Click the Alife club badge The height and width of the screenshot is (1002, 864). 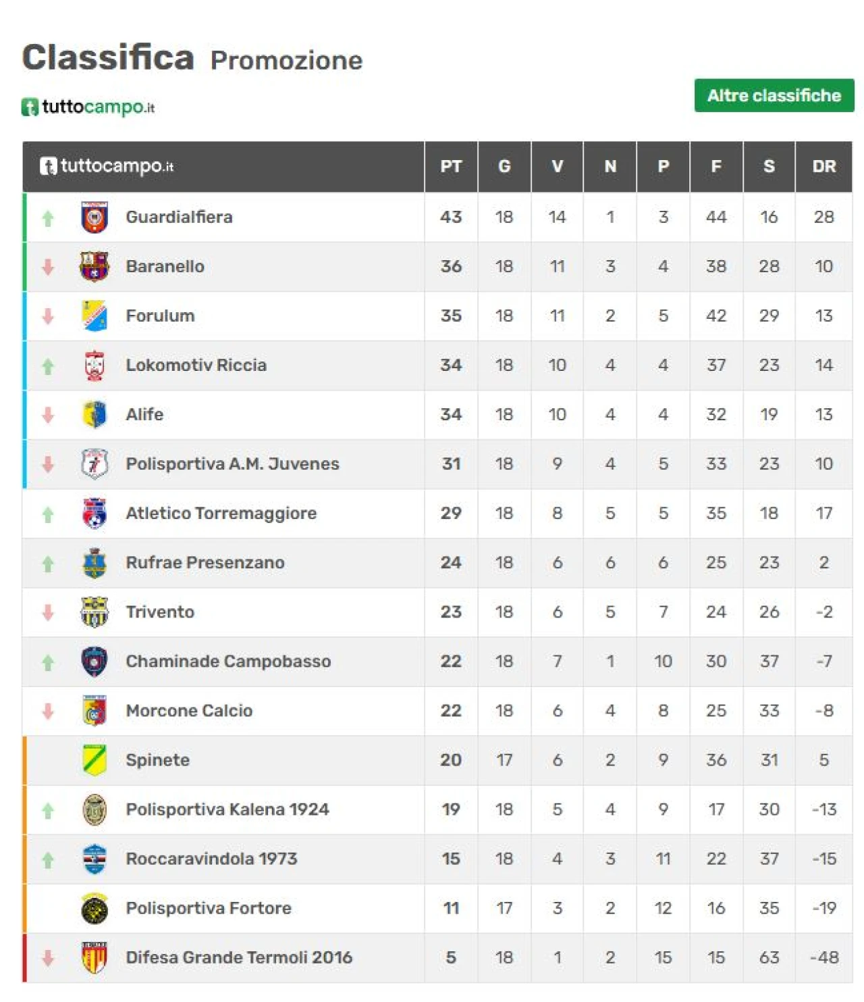click(94, 414)
